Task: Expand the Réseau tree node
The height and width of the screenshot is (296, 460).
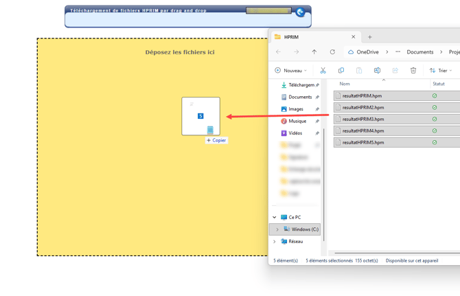Action: click(275, 242)
